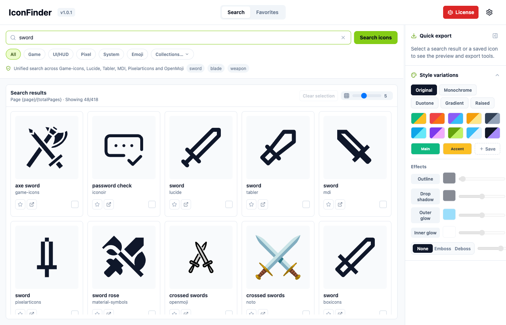Screen dimensions: 506x325
Task: Open lucide sword external link icon
Action: [186, 204]
